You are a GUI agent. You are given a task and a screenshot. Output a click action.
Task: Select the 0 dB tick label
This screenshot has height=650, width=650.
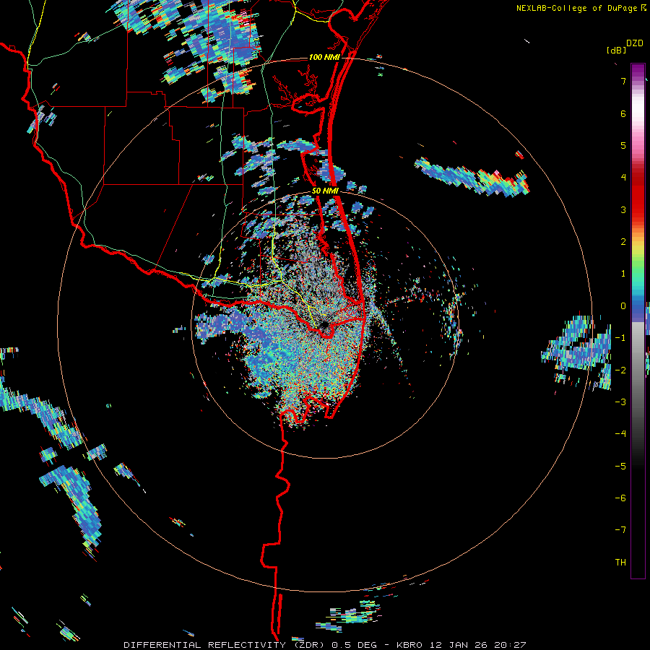click(x=623, y=306)
